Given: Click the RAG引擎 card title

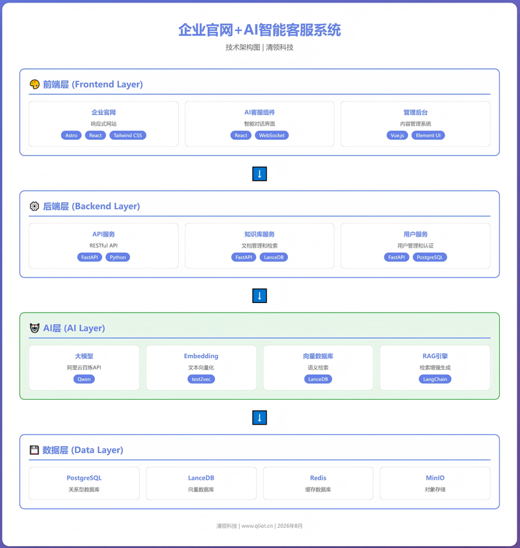Looking at the screenshot, I should click(x=435, y=356).
